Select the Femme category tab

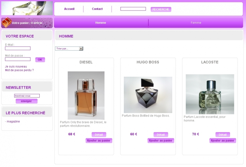[196, 22]
